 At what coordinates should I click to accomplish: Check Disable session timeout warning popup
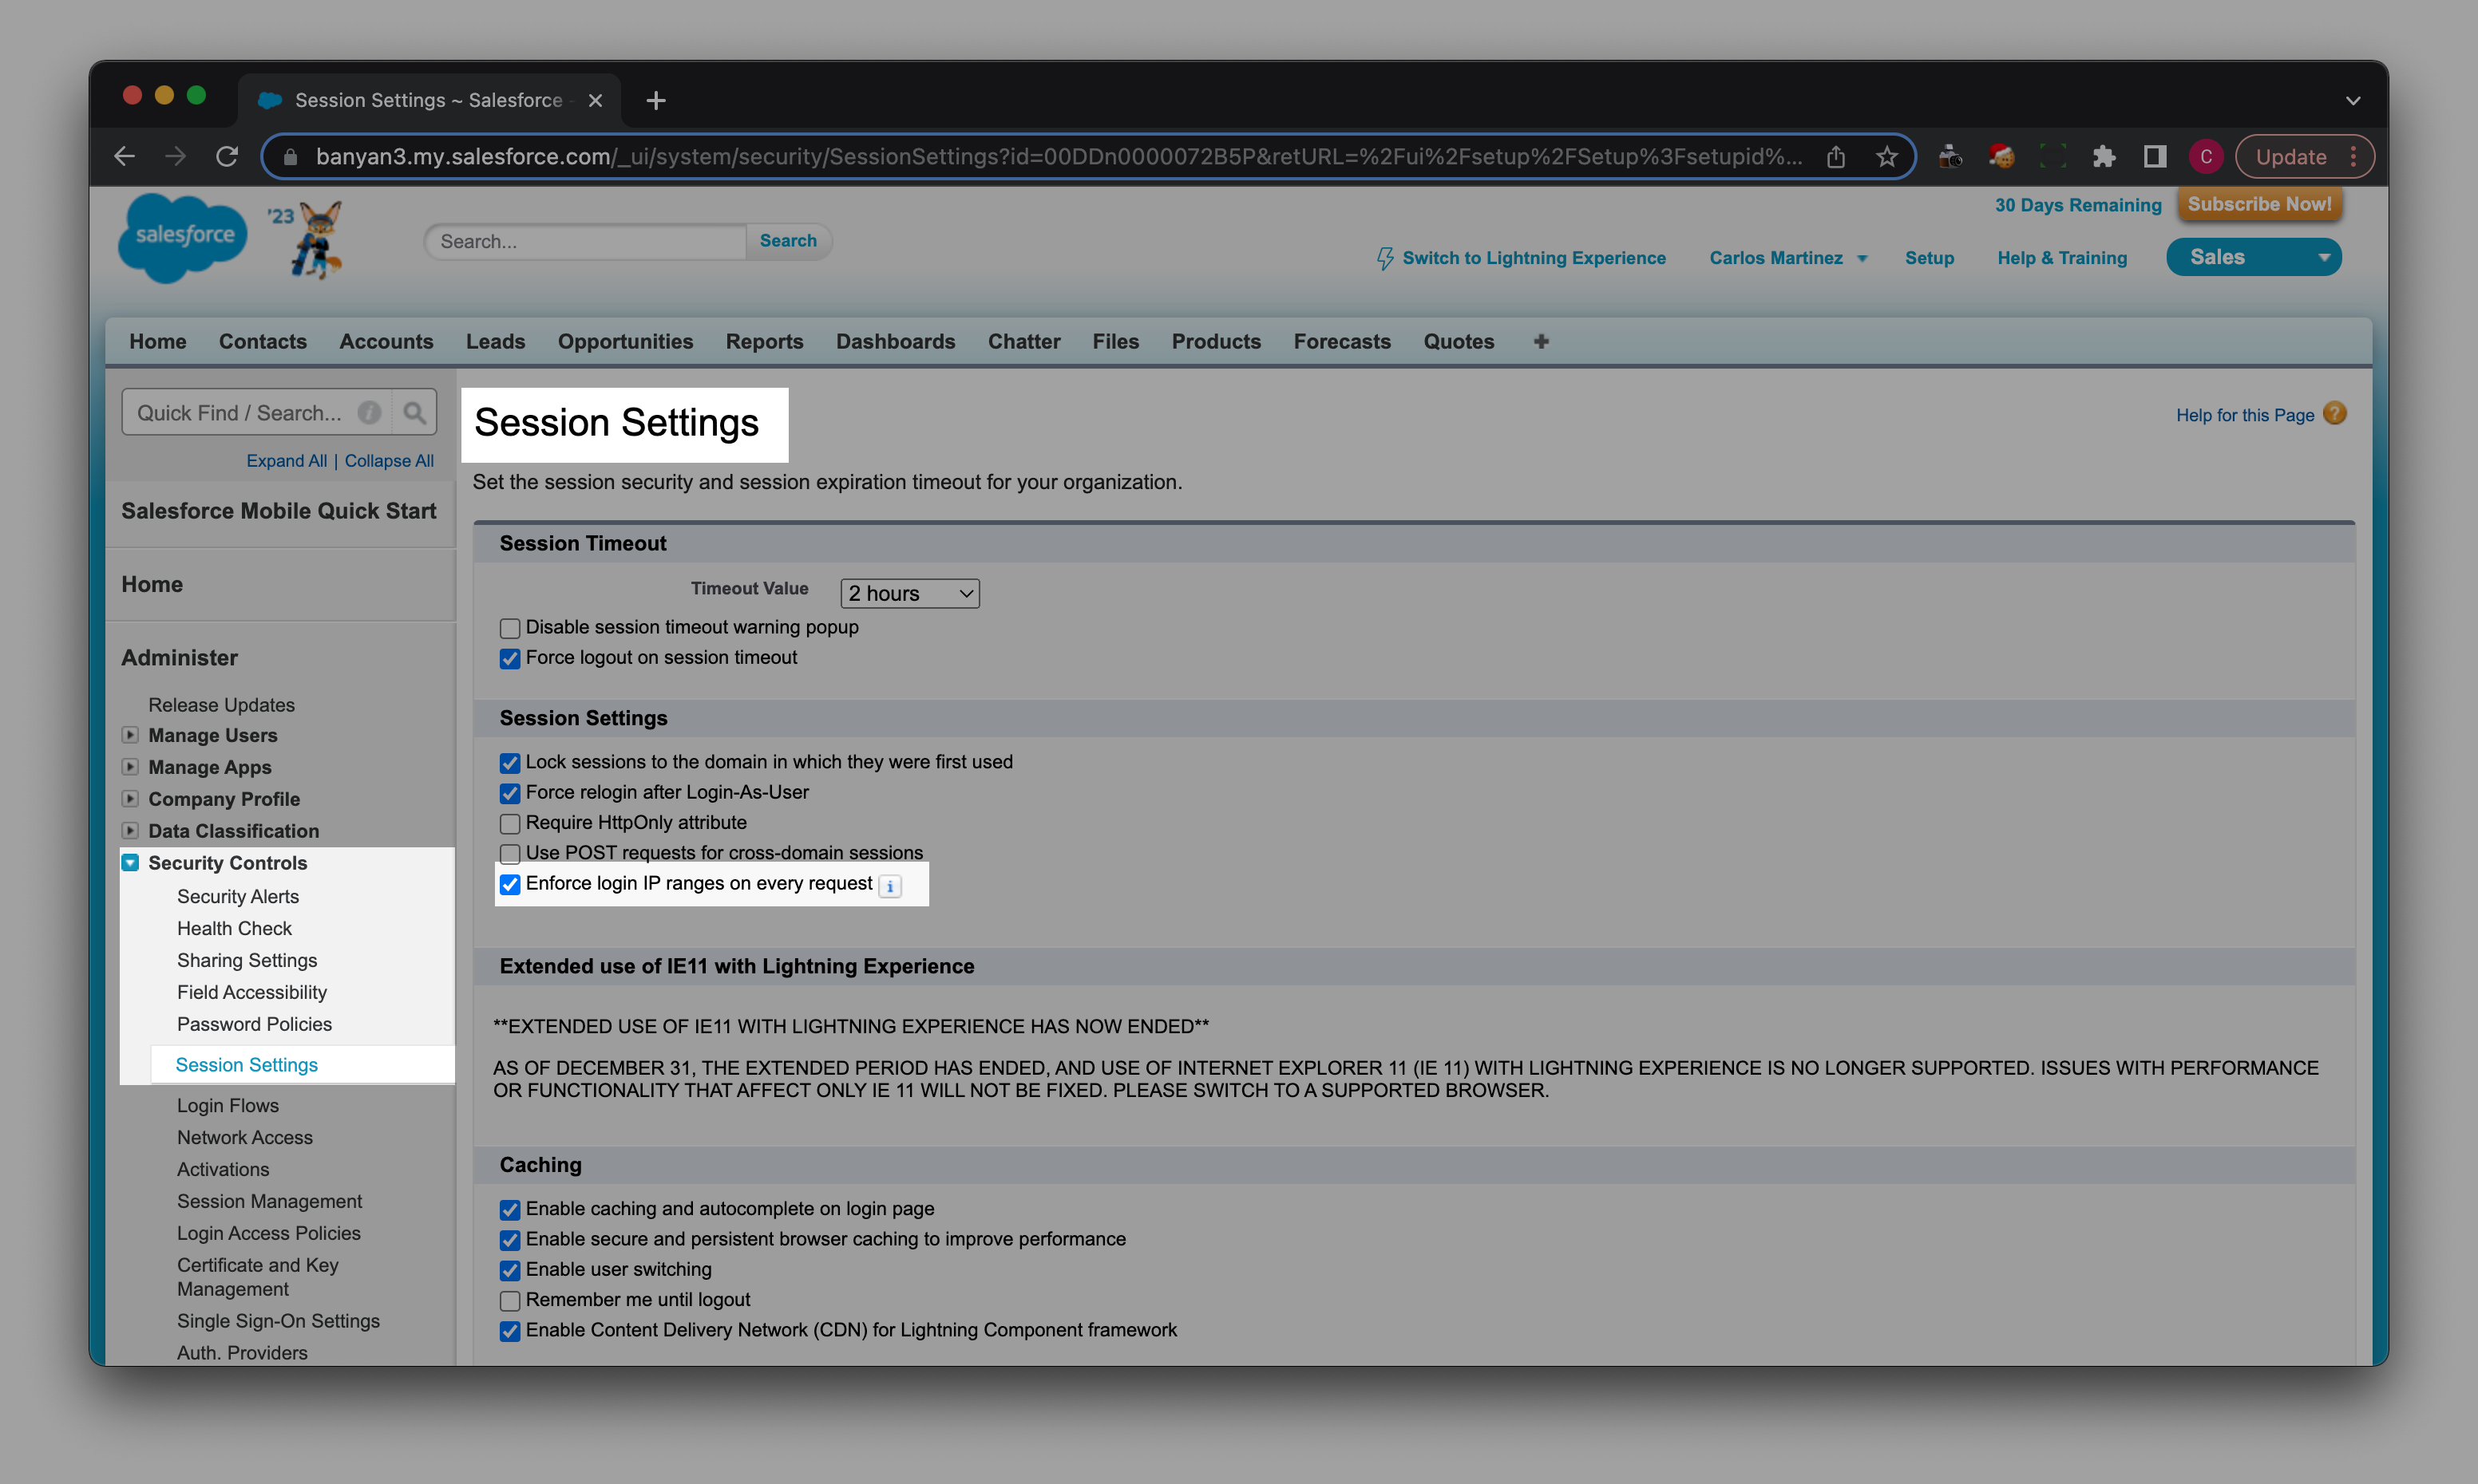pos(510,629)
